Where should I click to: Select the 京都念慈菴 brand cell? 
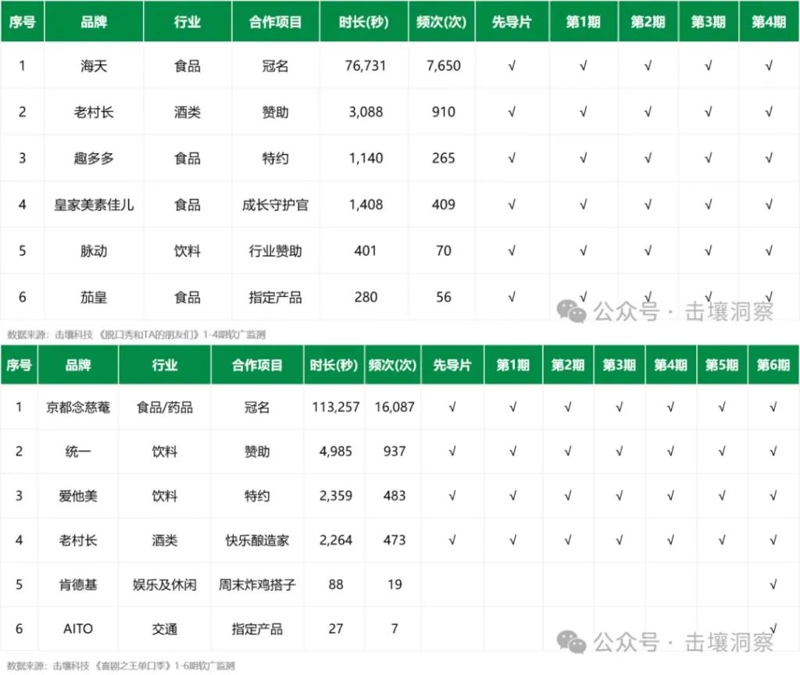78,407
